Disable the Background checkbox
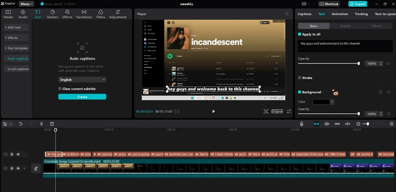This screenshot has height=192, width=396. tap(300, 92)
